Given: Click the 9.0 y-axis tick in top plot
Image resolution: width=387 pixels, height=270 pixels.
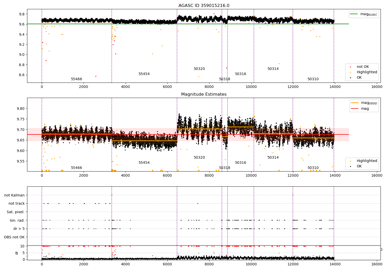Looking at the screenshot, I should [x=21, y=55].
